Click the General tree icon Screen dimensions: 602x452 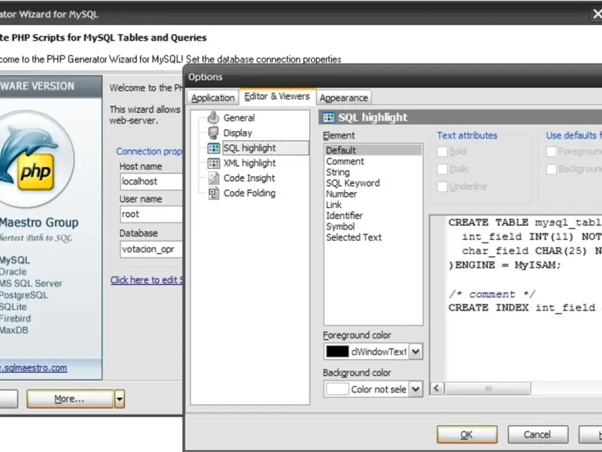click(213, 118)
